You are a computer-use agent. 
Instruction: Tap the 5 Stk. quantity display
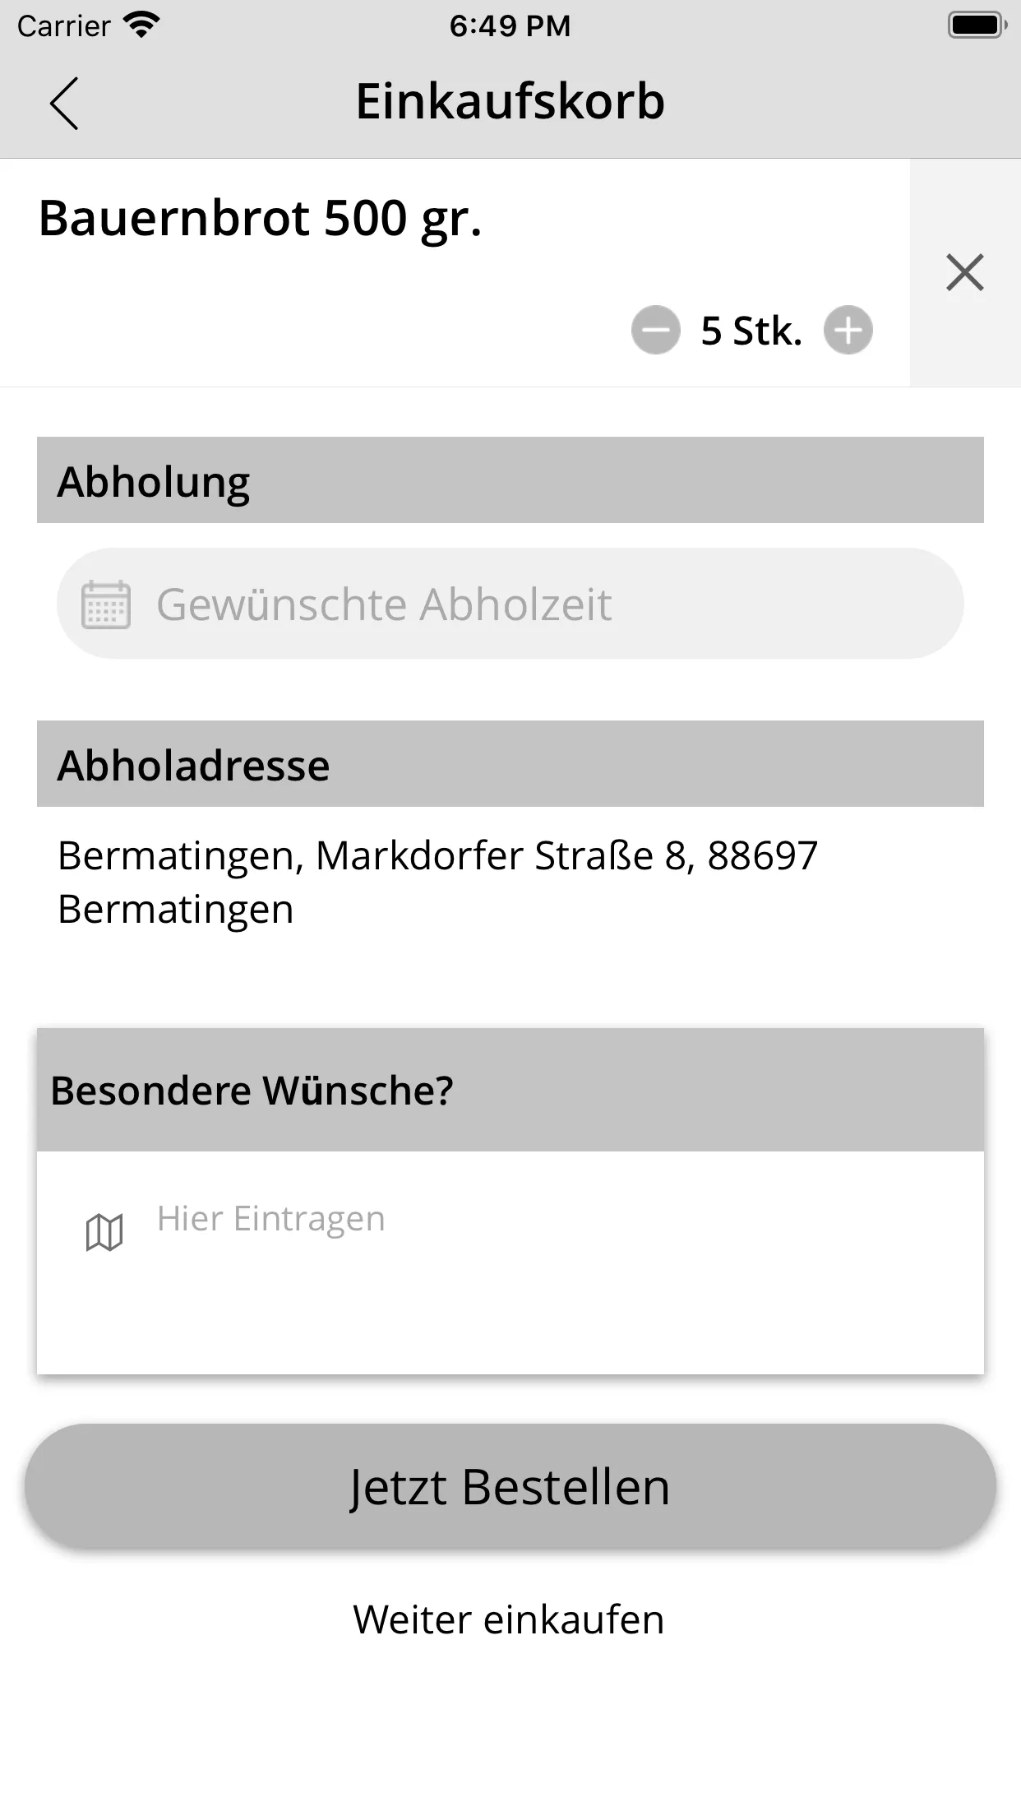tap(751, 330)
